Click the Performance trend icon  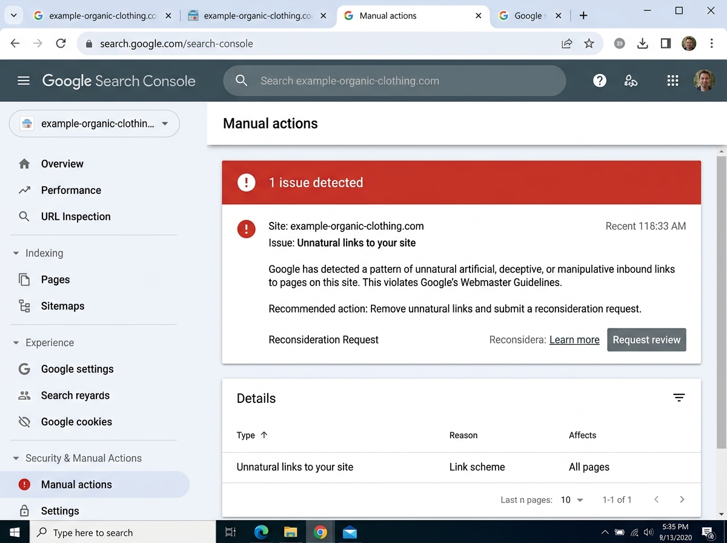(24, 190)
